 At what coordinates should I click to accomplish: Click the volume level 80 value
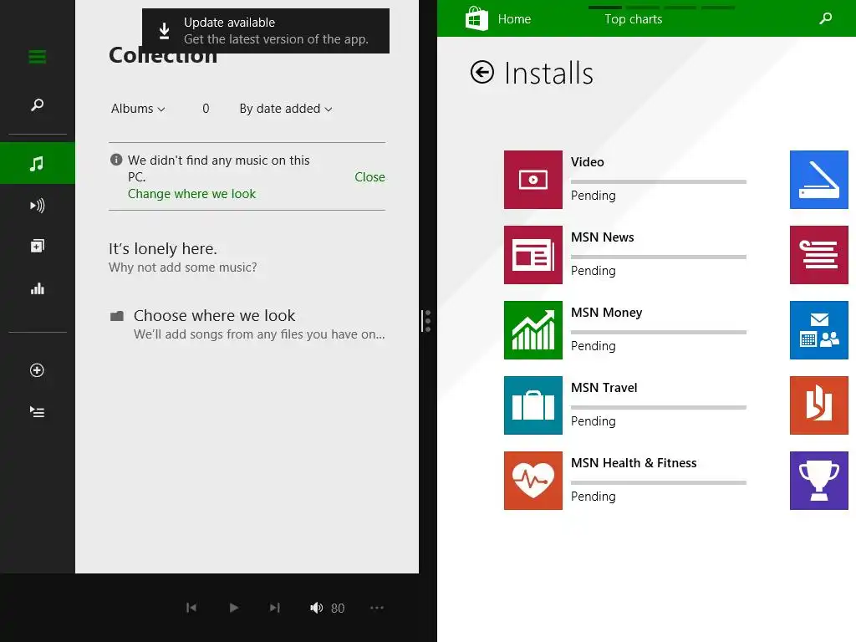[x=338, y=609]
